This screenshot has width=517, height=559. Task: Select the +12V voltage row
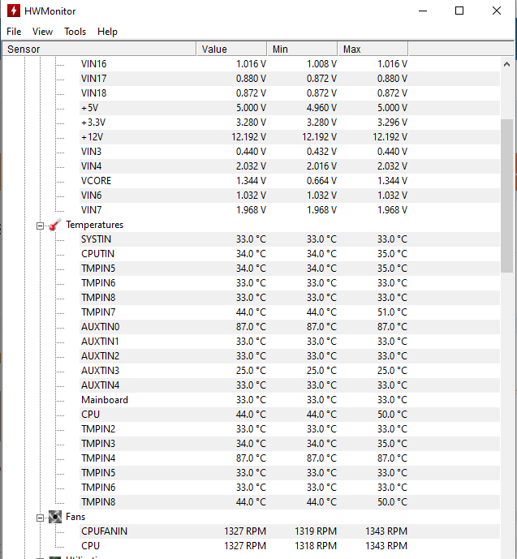coord(290,137)
